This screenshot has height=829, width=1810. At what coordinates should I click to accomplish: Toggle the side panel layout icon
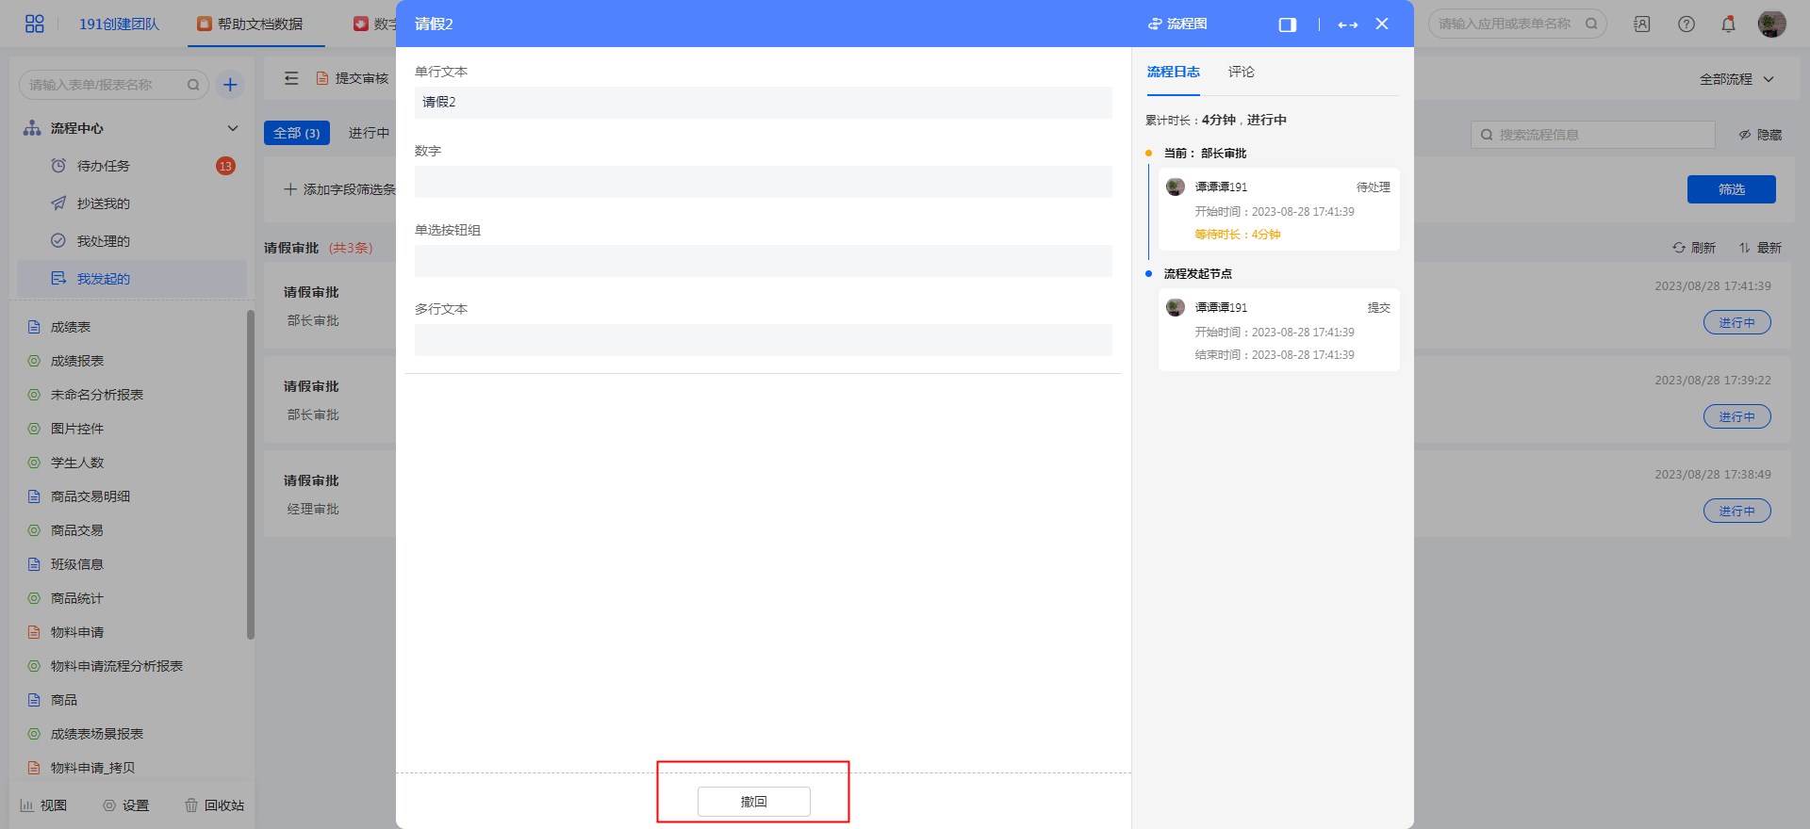coord(1287,24)
